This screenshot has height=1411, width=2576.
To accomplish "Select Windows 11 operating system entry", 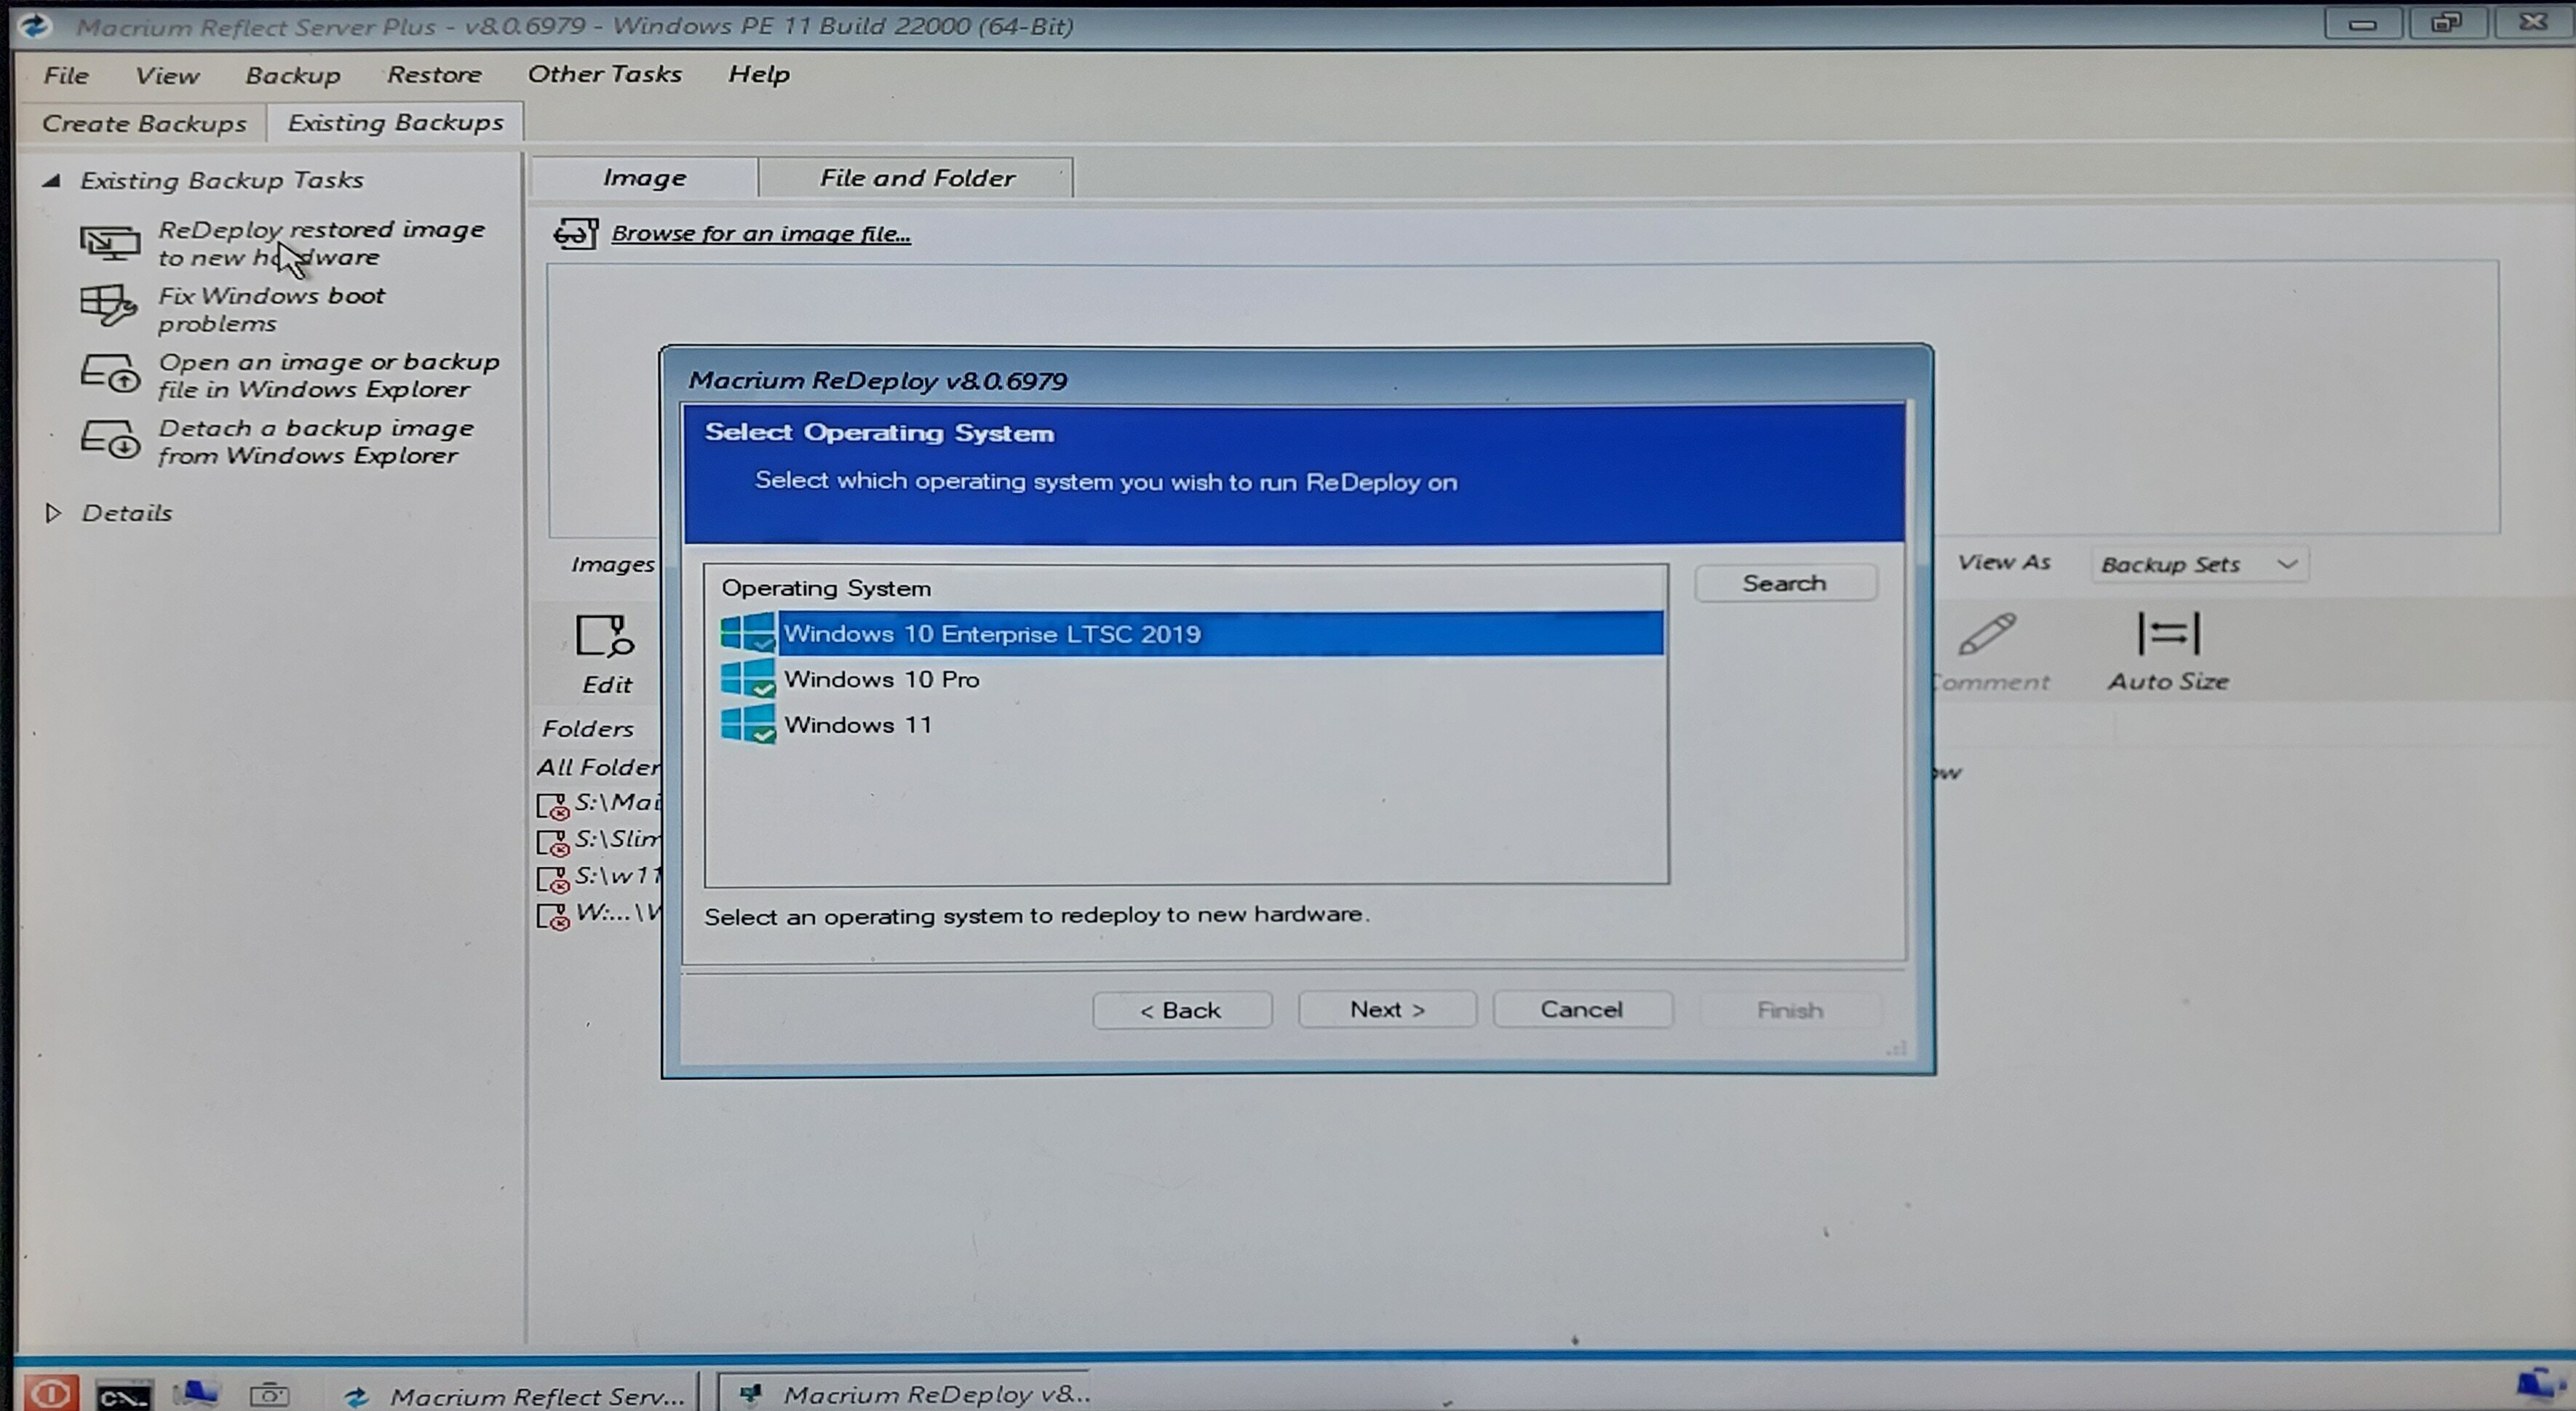I will point(857,725).
